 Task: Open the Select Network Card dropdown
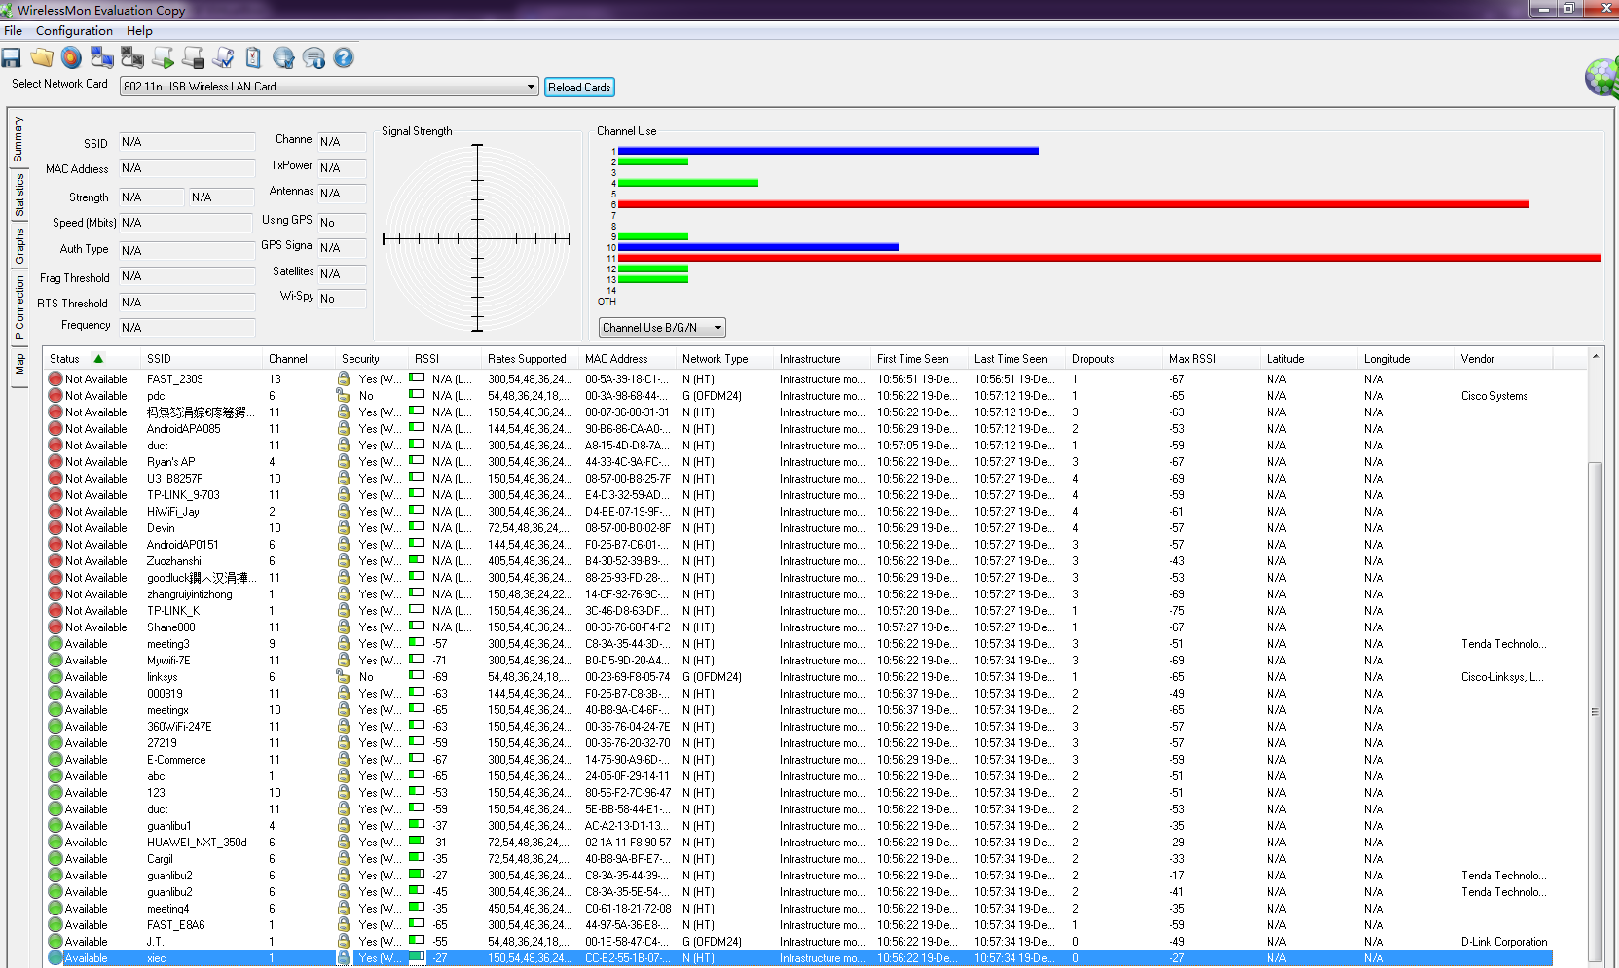531,87
